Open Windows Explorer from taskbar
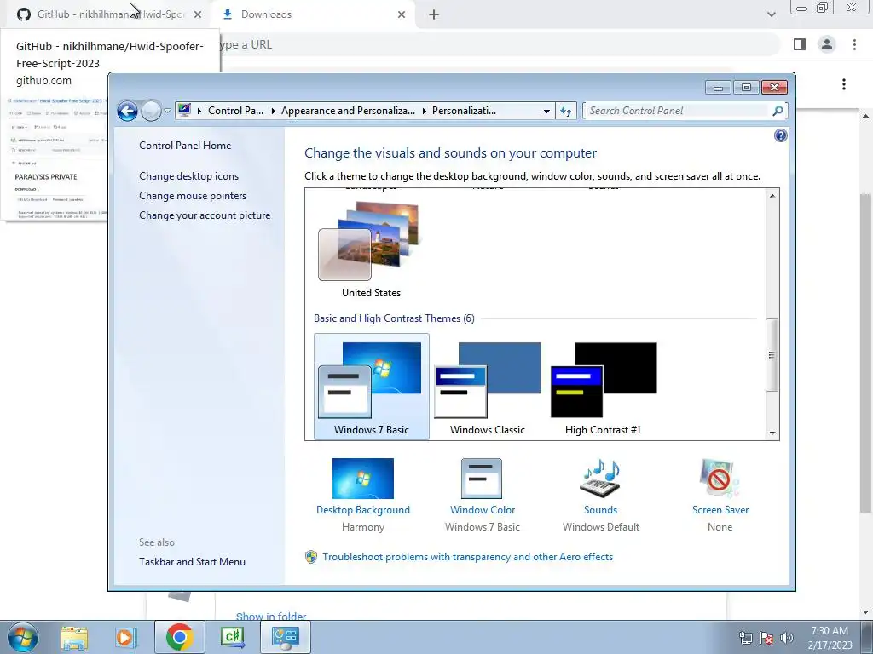Viewport: 873px width, 654px height. tap(74, 637)
